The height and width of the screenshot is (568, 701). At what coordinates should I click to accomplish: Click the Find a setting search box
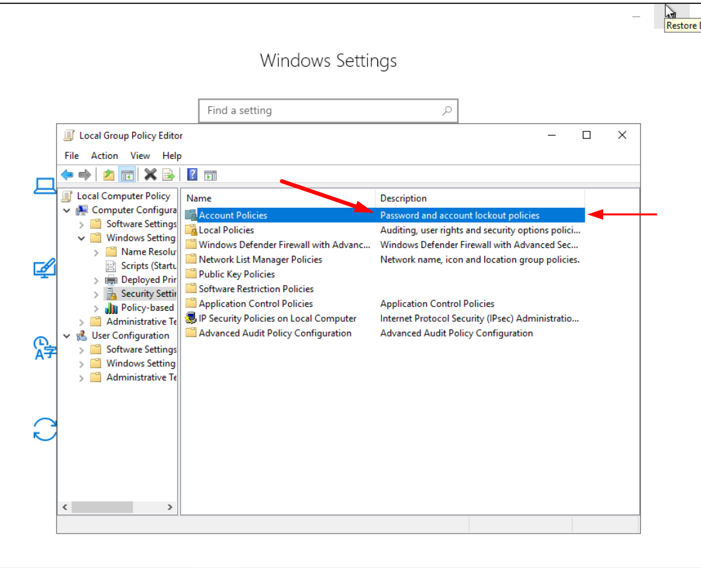pyautogui.click(x=320, y=111)
